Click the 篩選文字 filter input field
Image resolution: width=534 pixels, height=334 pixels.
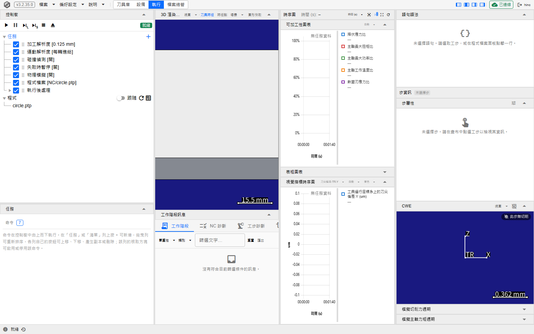coord(220,240)
